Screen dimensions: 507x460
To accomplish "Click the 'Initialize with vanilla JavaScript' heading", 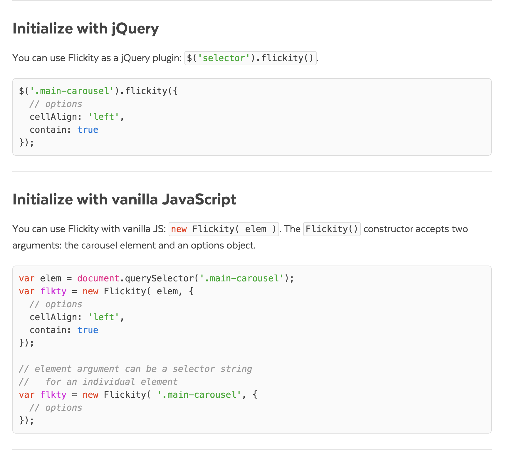I will point(124,199).
